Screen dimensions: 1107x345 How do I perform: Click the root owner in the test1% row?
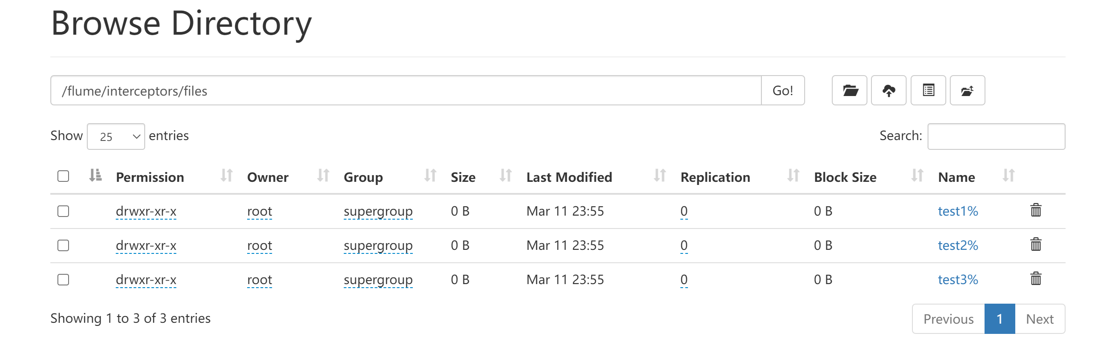260,211
